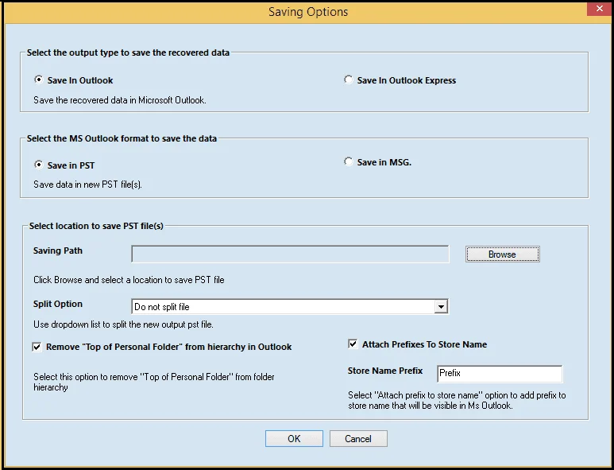The width and height of the screenshot is (614, 470).
Task: Select the Save in PST radio button
Action: click(x=38, y=165)
